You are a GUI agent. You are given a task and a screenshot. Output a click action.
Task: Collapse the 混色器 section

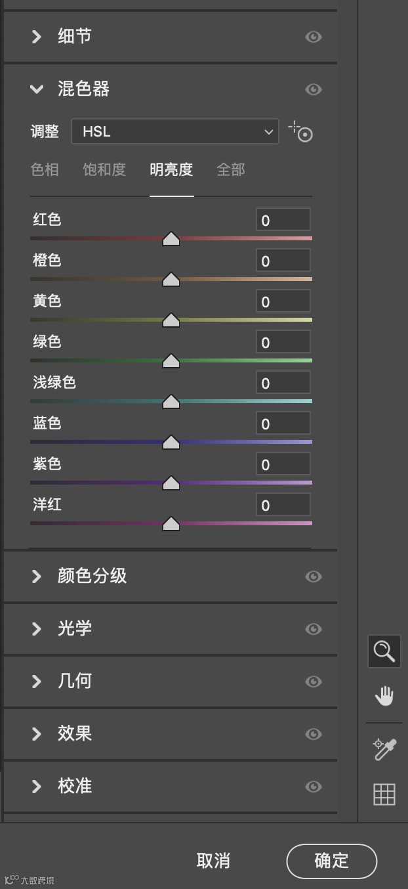click(37, 89)
